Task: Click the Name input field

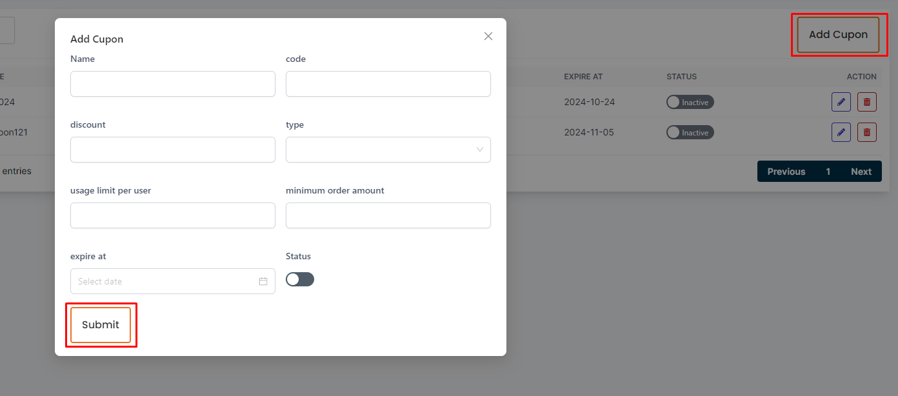Action: (x=172, y=84)
